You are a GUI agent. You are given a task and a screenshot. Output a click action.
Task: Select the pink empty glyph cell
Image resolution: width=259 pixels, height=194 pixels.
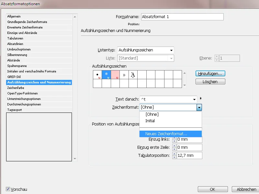(x=115, y=75)
